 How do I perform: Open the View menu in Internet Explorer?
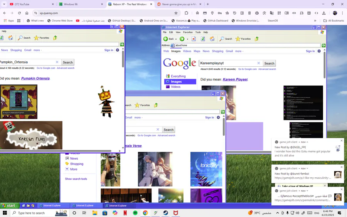point(178,32)
